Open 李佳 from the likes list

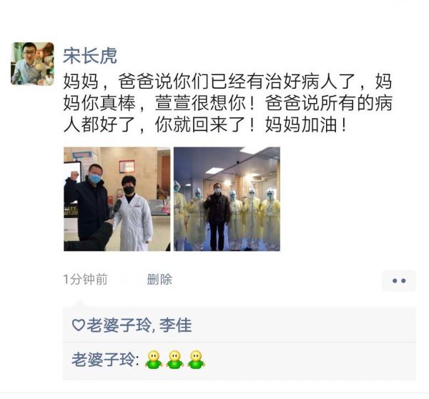[175, 325]
